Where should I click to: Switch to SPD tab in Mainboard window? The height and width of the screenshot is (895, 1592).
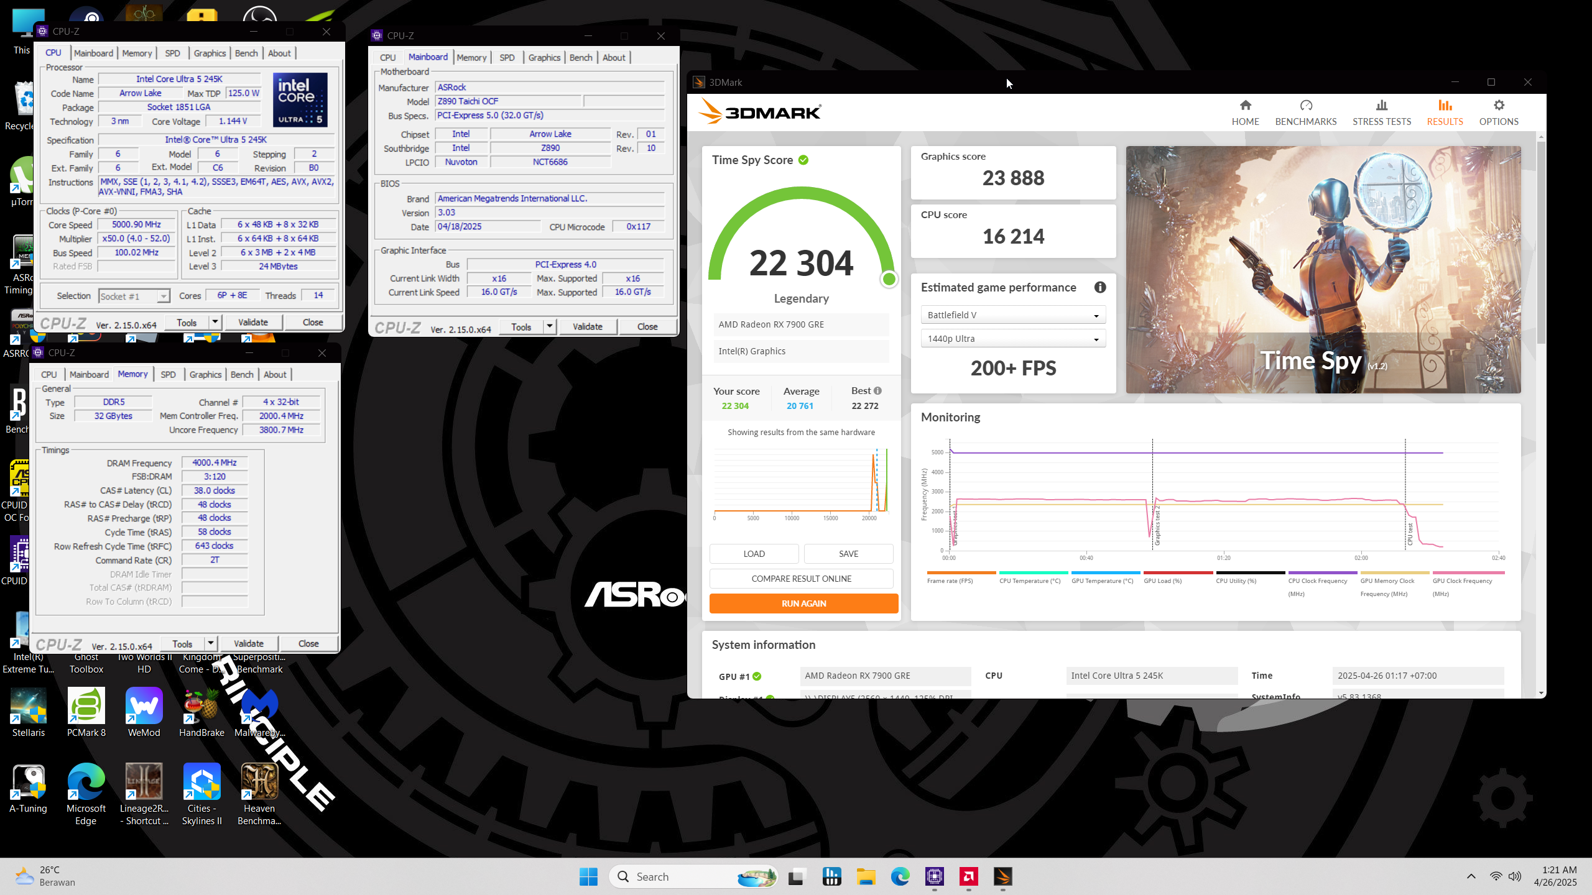click(507, 58)
